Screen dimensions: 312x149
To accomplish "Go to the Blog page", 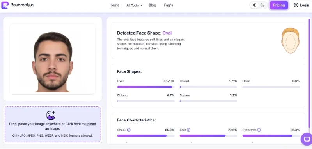I will click(152, 5).
